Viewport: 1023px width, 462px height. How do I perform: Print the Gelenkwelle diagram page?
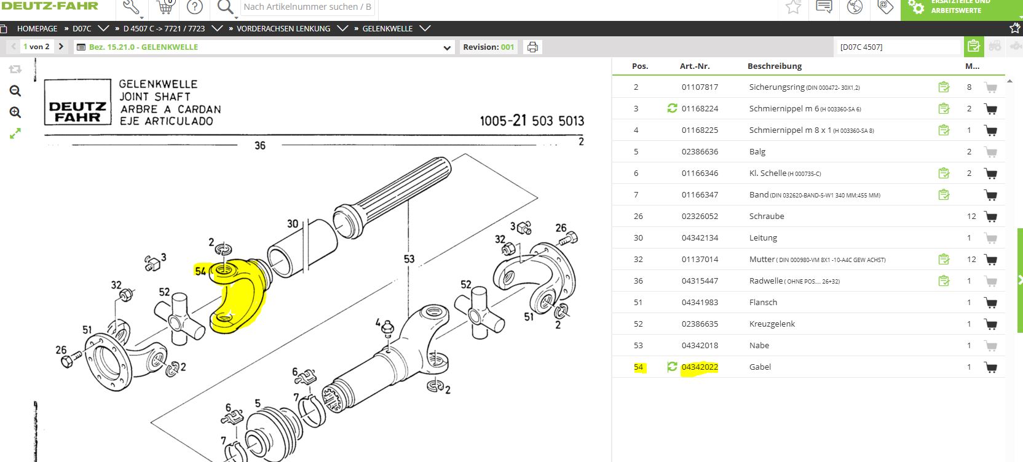tap(532, 47)
